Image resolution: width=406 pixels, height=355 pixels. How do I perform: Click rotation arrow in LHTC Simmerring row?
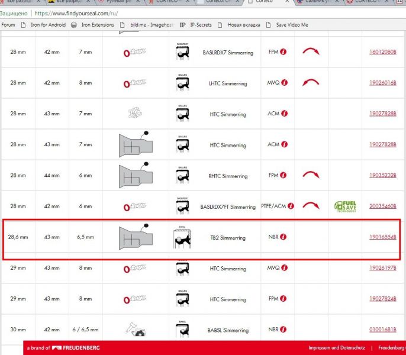311,82
